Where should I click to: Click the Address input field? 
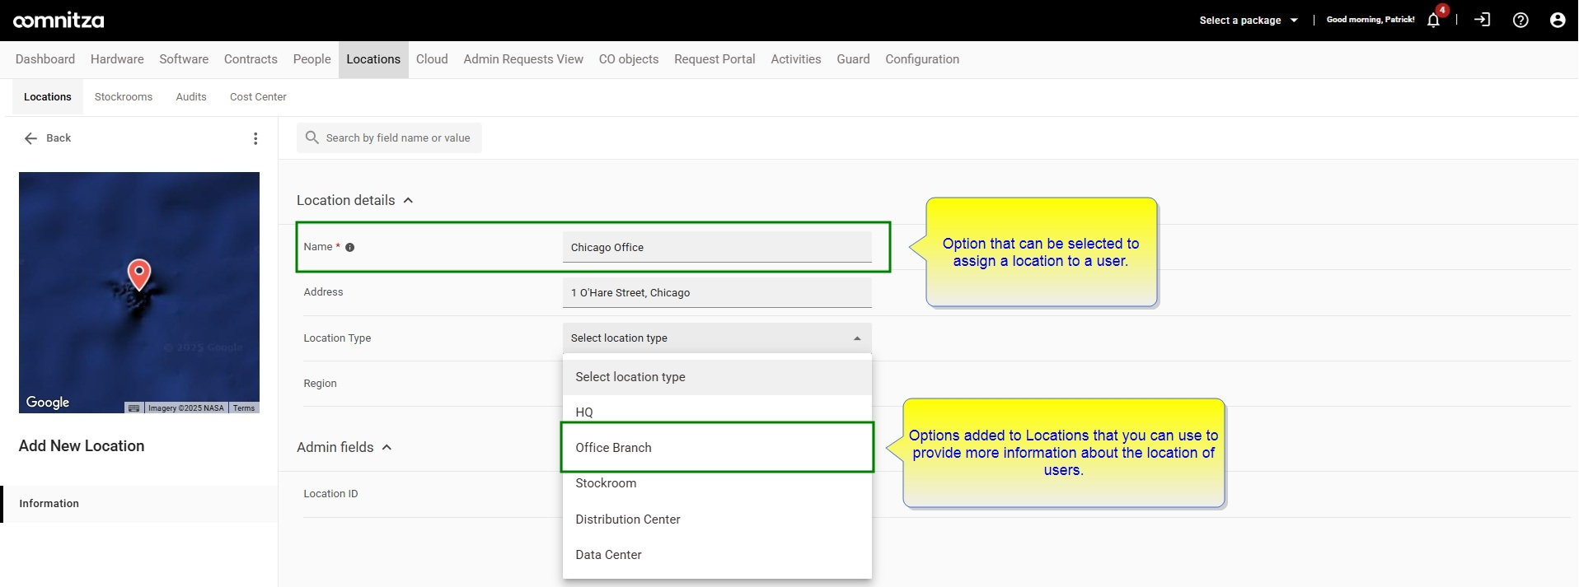click(x=717, y=292)
